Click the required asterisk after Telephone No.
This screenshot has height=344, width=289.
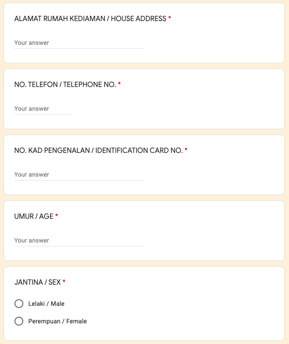(119, 84)
